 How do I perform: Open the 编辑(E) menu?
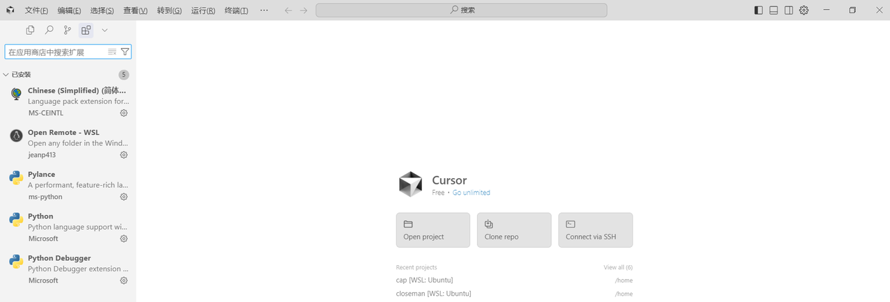[69, 10]
